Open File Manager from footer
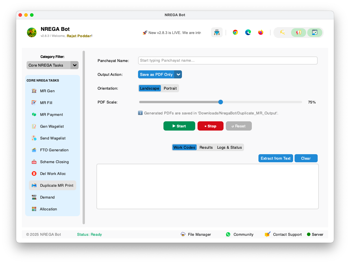Screen dimensions: 350x264 coord(196,234)
